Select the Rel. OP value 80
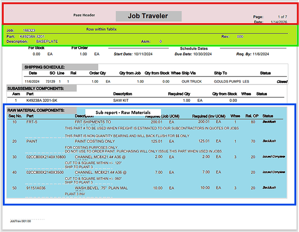 pos(253,122)
